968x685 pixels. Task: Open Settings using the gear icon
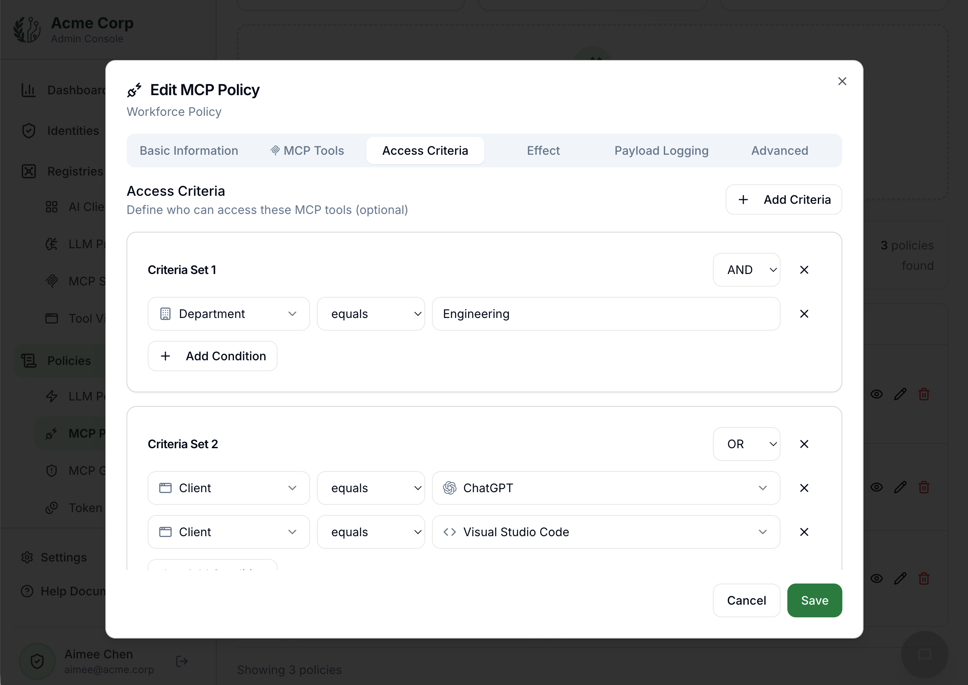pyautogui.click(x=27, y=557)
